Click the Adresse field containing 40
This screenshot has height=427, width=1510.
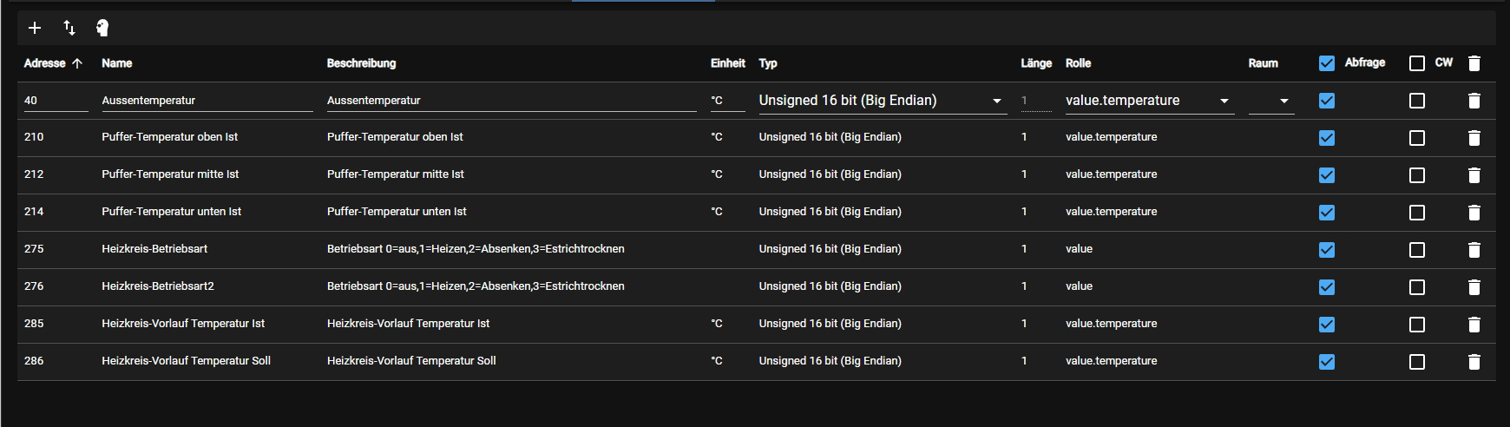pos(56,101)
